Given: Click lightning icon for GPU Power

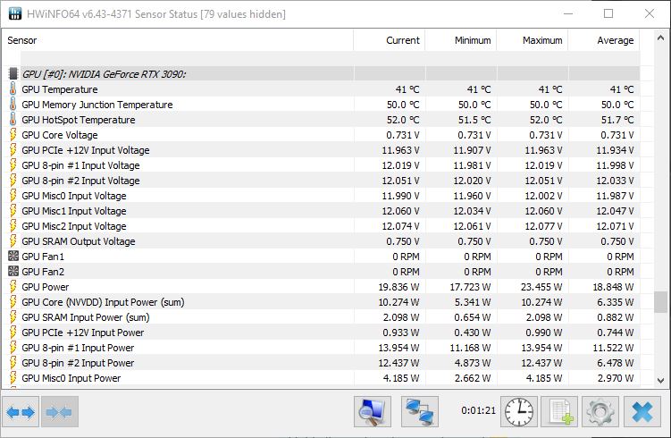Looking at the screenshot, I should click(13, 286).
